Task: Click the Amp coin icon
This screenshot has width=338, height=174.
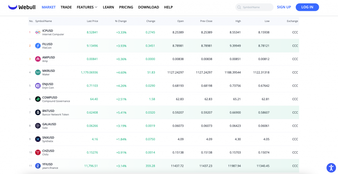Action: pos(38,59)
